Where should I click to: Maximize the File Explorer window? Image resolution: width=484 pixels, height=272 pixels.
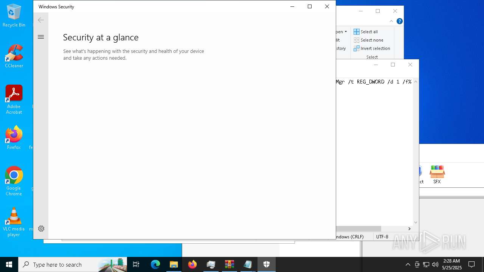point(378,11)
